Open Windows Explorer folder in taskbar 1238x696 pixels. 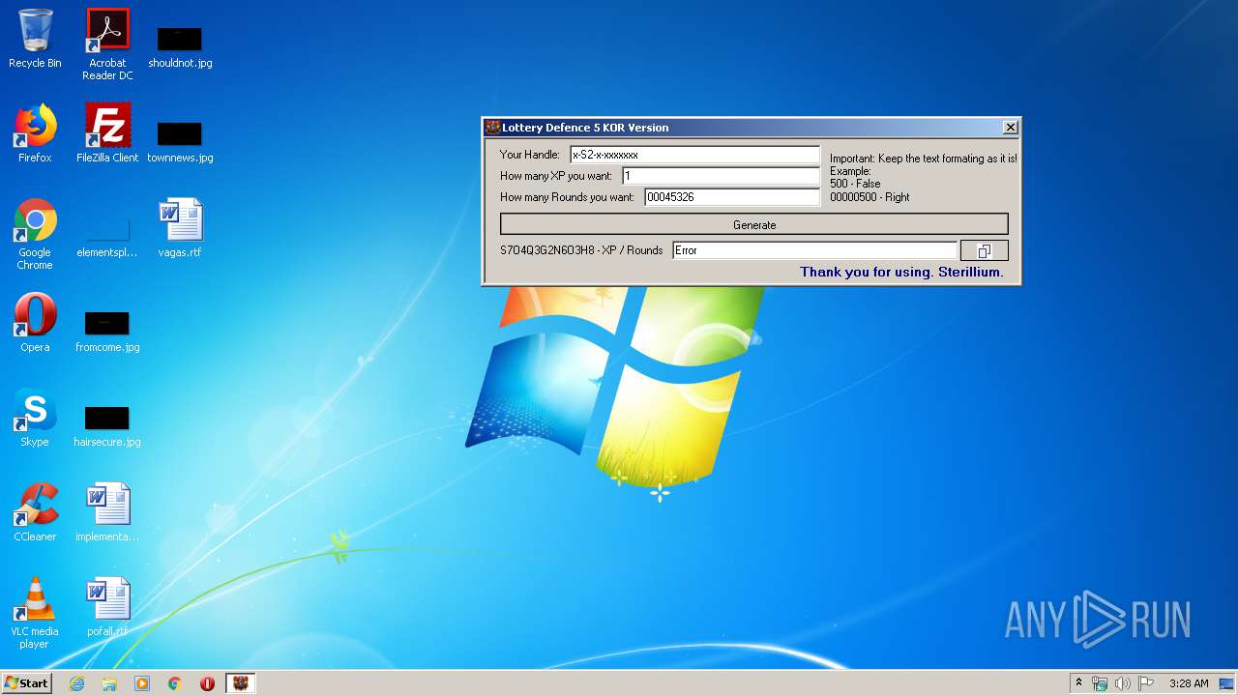(109, 683)
